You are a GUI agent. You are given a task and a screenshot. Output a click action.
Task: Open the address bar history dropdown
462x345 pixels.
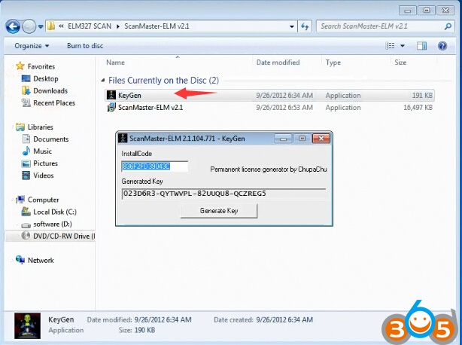point(292,26)
